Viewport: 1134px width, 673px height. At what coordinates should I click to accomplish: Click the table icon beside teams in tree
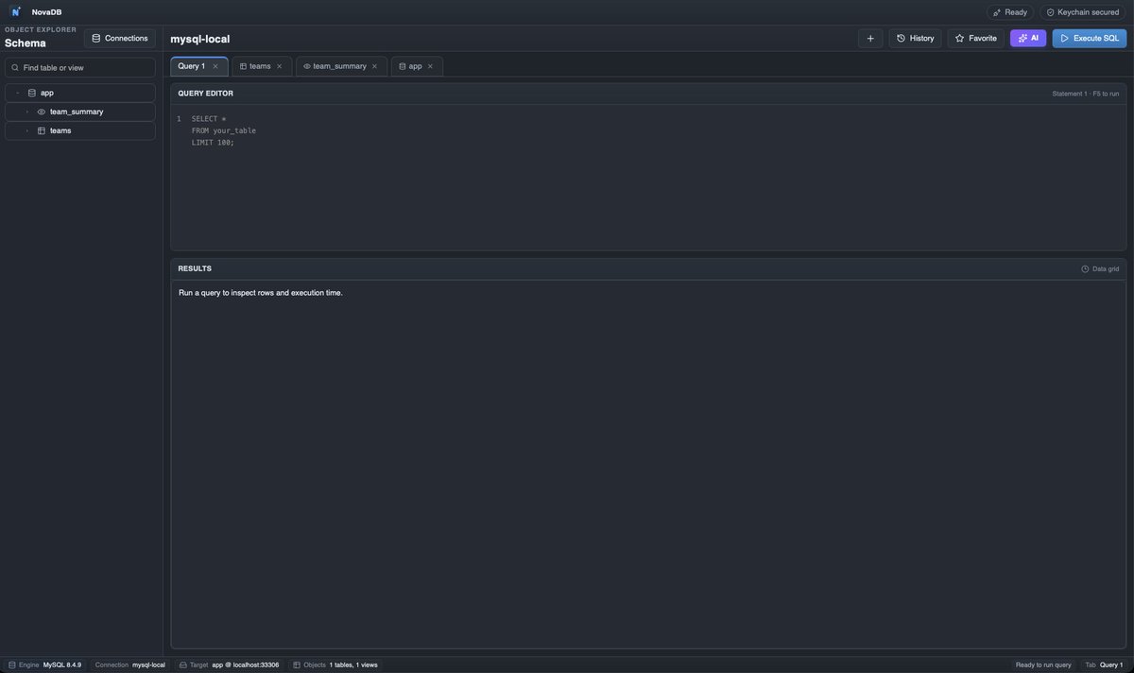coord(42,130)
